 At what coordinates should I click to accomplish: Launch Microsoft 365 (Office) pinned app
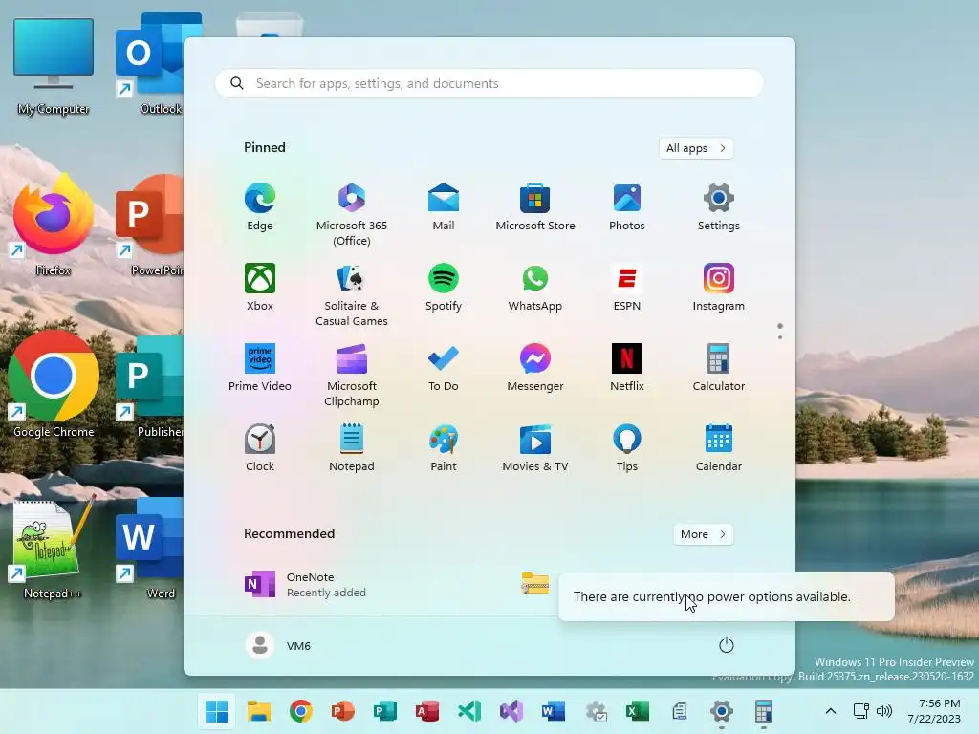352,215
